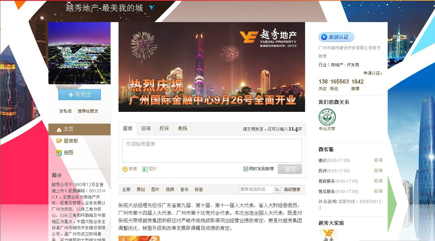
Task: Expand 申请认证» link
Action: point(373,73)
